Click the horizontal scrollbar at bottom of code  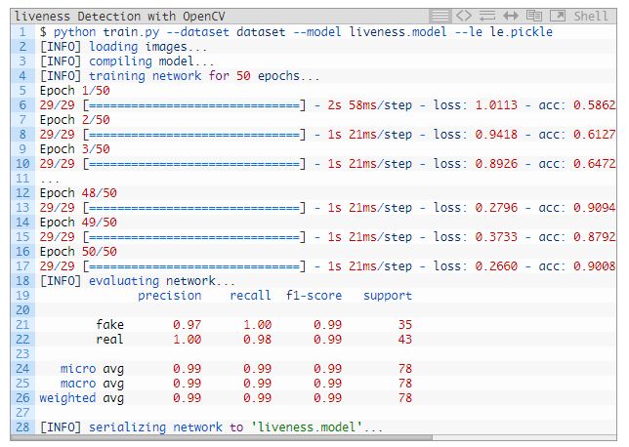click(222, 437)
